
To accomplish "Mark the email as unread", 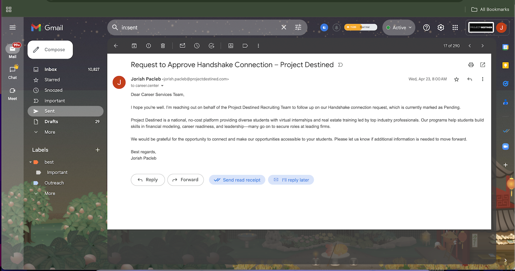I will pos(182,46).
